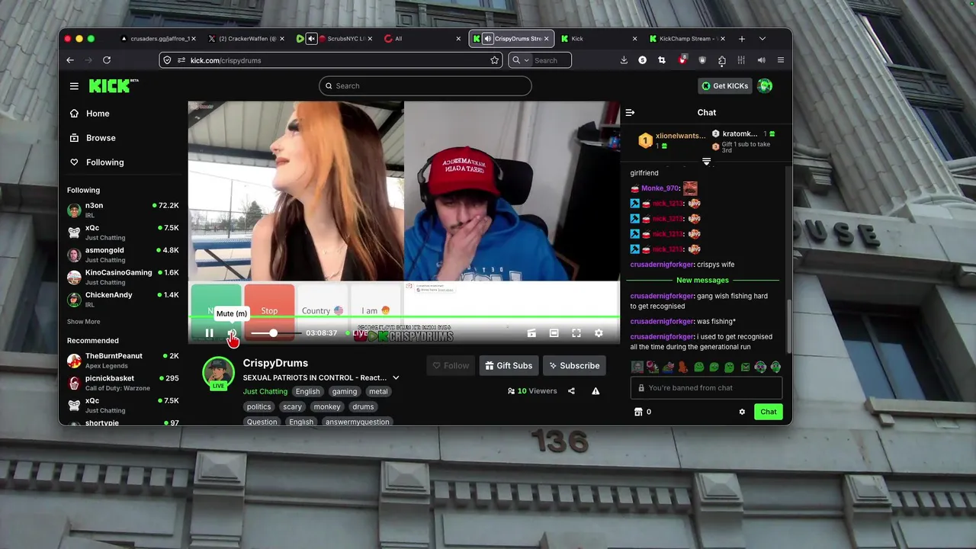The width and height of the screenshot is (976, 549).
Task: Go to Home in Kick sidebar
Action: (98, 114)
